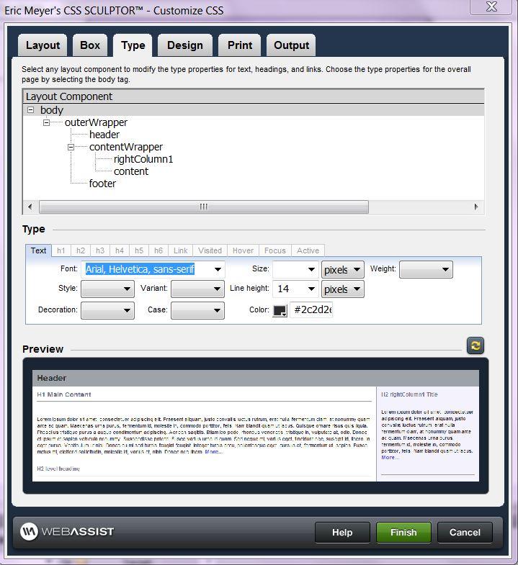Click the More link in rightColumn1 preview

pos(390,458)
